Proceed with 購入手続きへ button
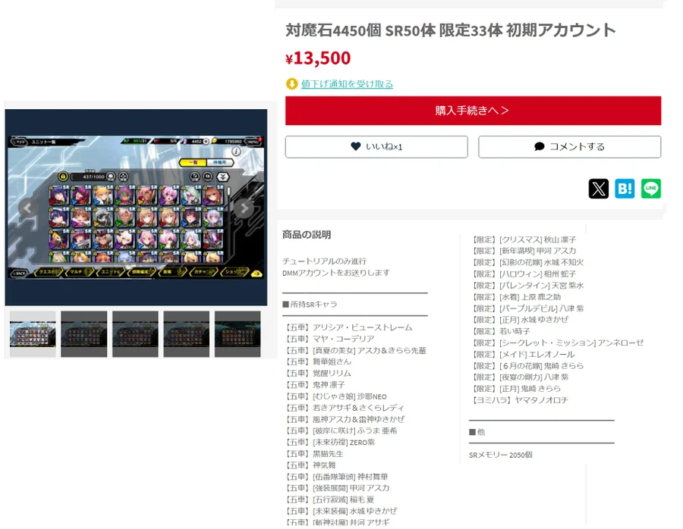 [473, 111]
